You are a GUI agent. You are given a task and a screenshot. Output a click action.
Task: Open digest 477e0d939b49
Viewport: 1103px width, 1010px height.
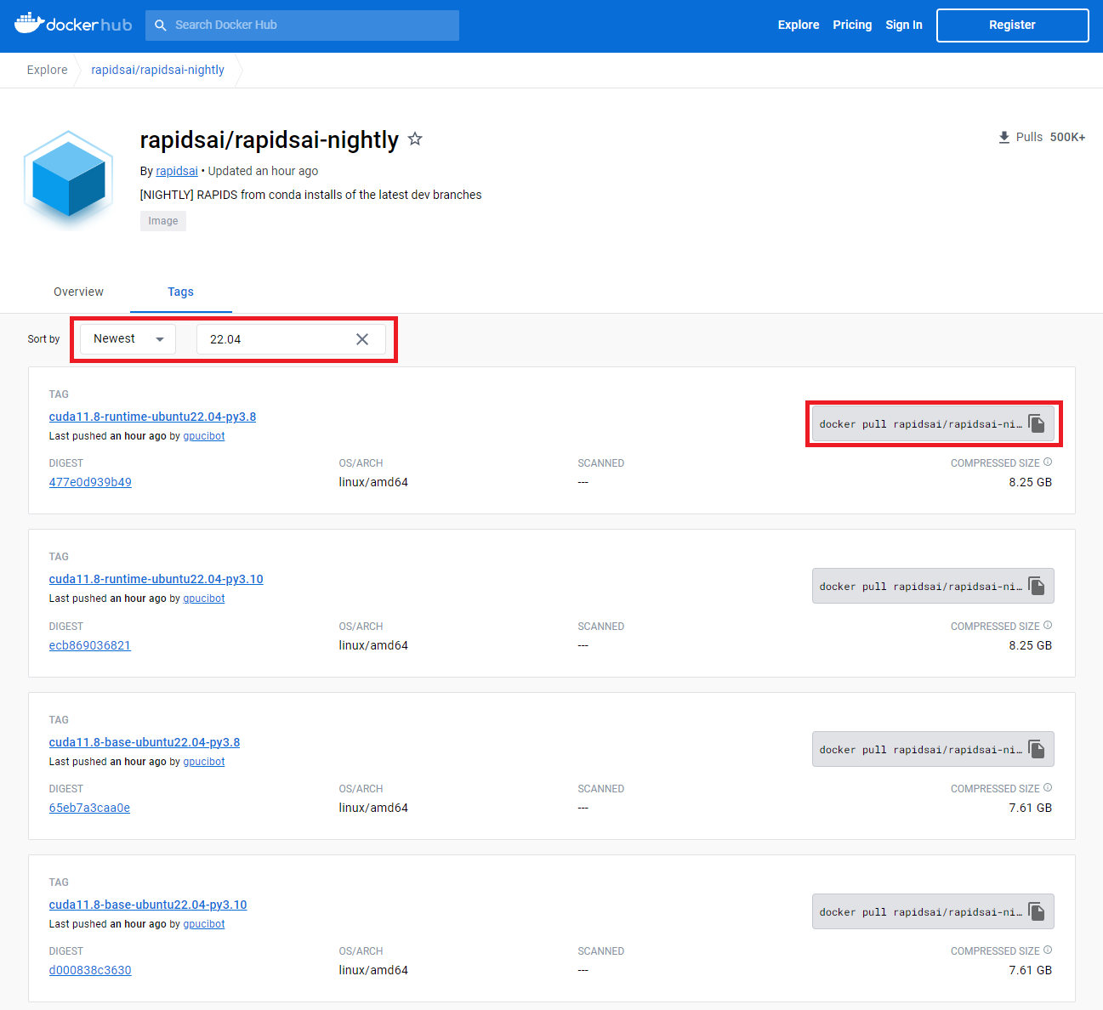(90, 482)
